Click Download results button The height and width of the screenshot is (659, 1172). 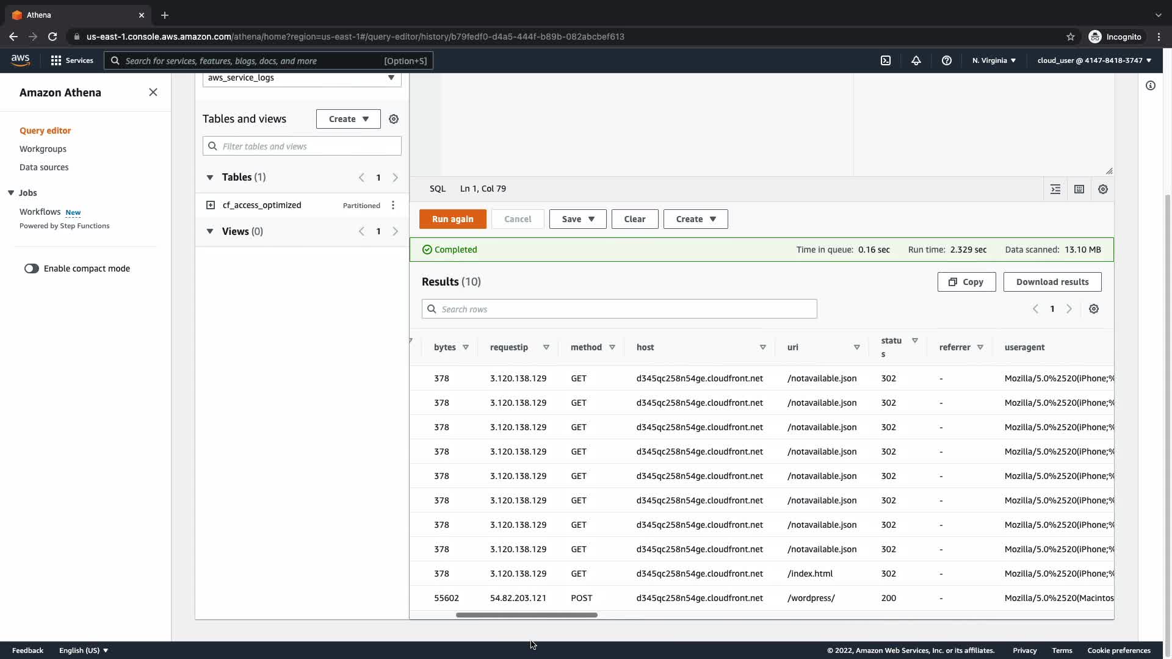1052,282
